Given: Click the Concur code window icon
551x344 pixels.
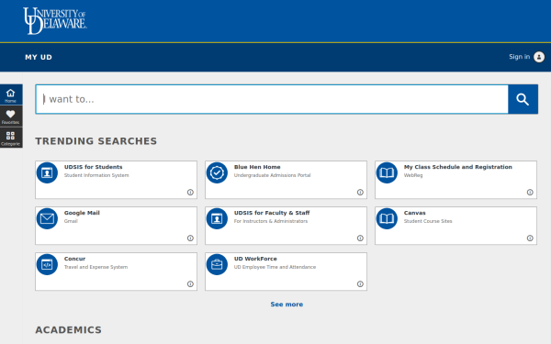Looking at the screenshot, I should pos(47,265).
